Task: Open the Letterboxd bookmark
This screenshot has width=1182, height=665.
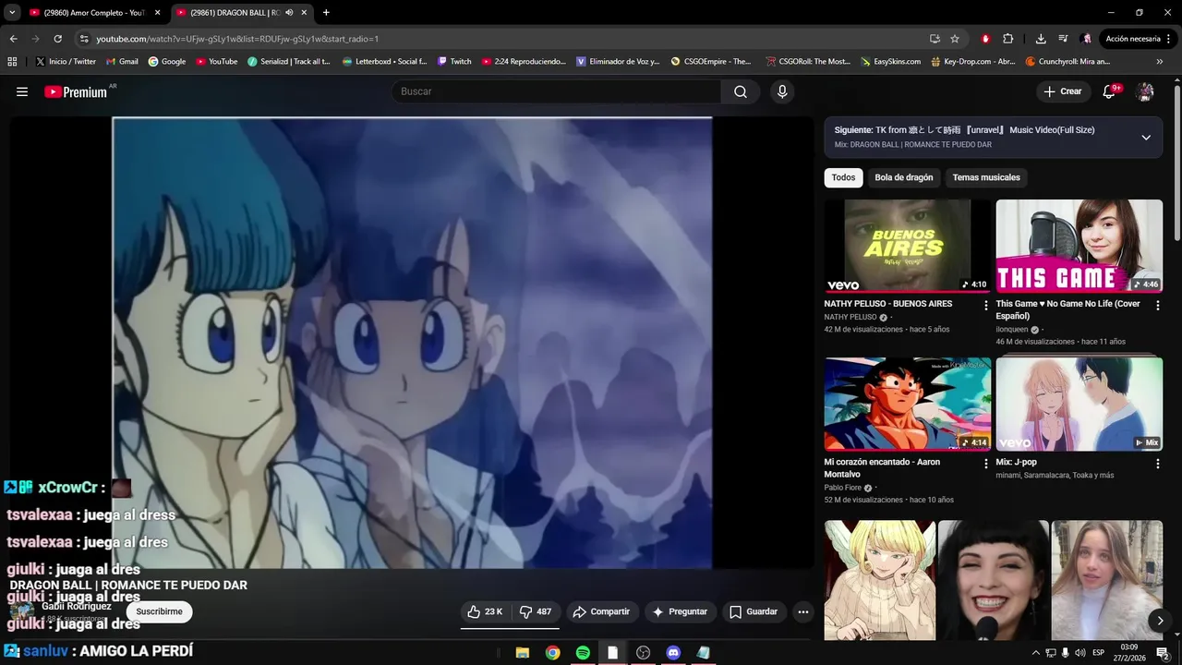Action: pos(384,61)
